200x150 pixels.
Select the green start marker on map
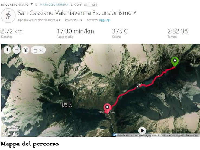point(175,62)
